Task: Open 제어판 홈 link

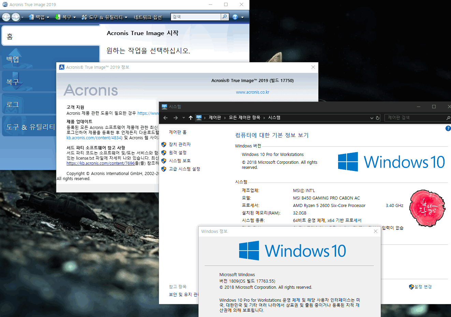Action: point(178,132)
